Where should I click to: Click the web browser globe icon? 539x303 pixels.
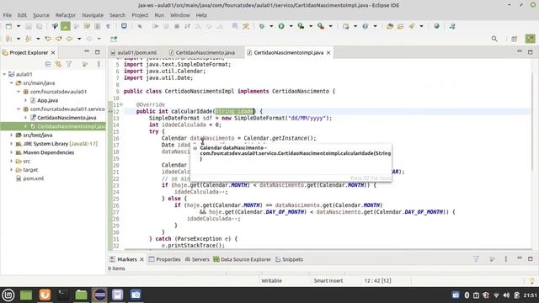(x=436, y=26)
